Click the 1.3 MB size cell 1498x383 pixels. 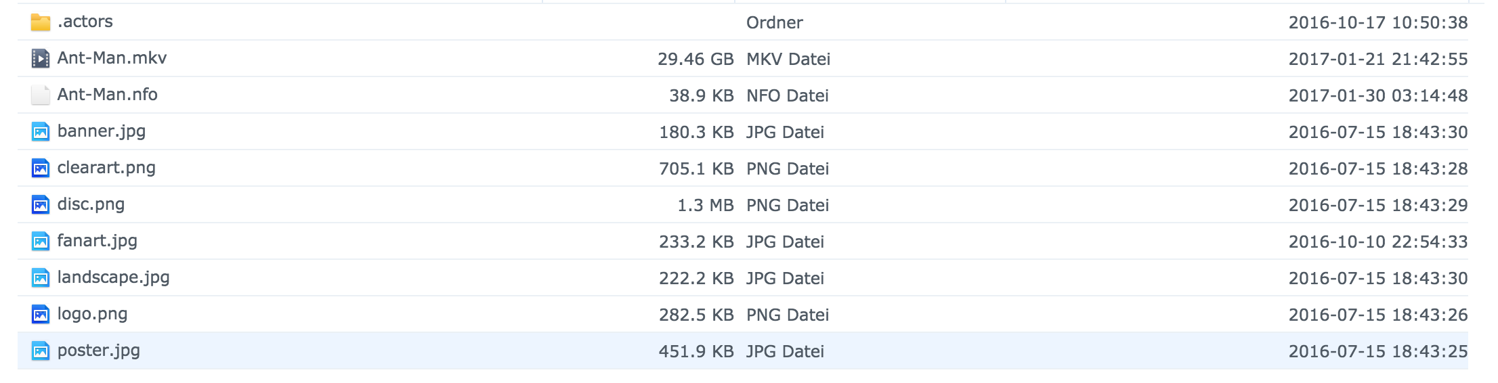706,206
